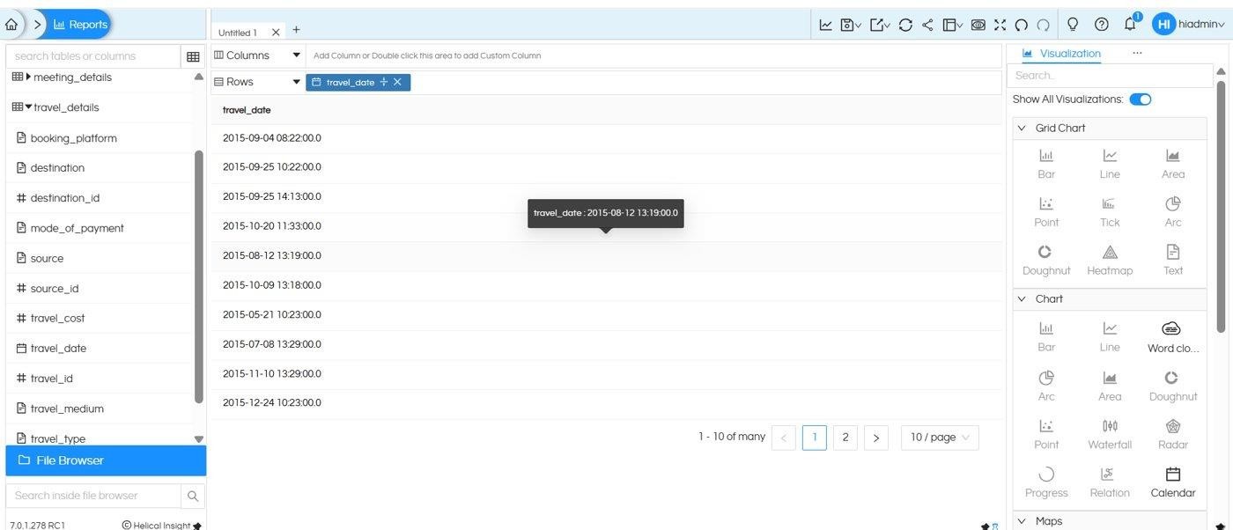
Task: Select page 1 button
Action: 815,438
